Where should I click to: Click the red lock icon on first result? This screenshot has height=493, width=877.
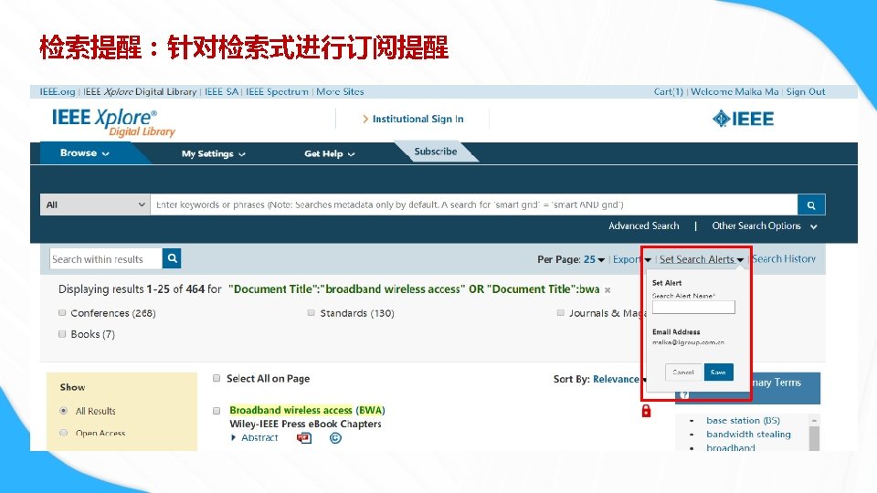[646, 412]
